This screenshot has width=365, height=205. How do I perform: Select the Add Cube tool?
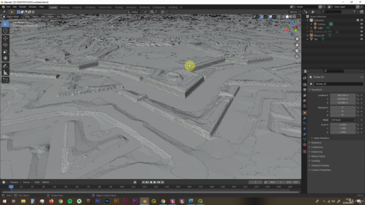tap(5, 80)
